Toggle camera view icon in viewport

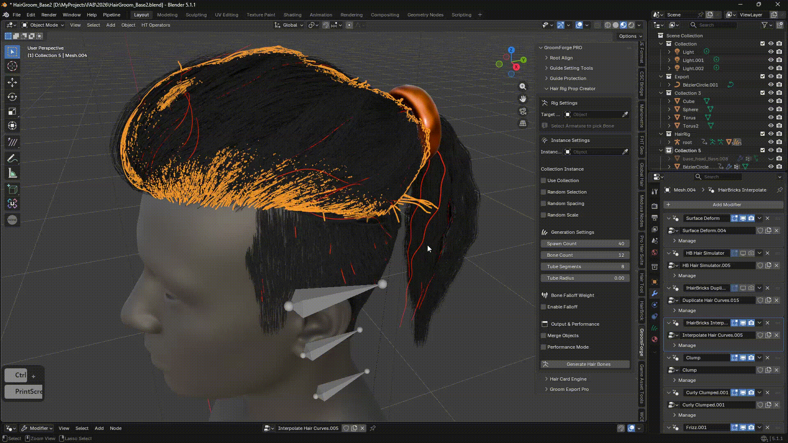click(x=523, y=111)
